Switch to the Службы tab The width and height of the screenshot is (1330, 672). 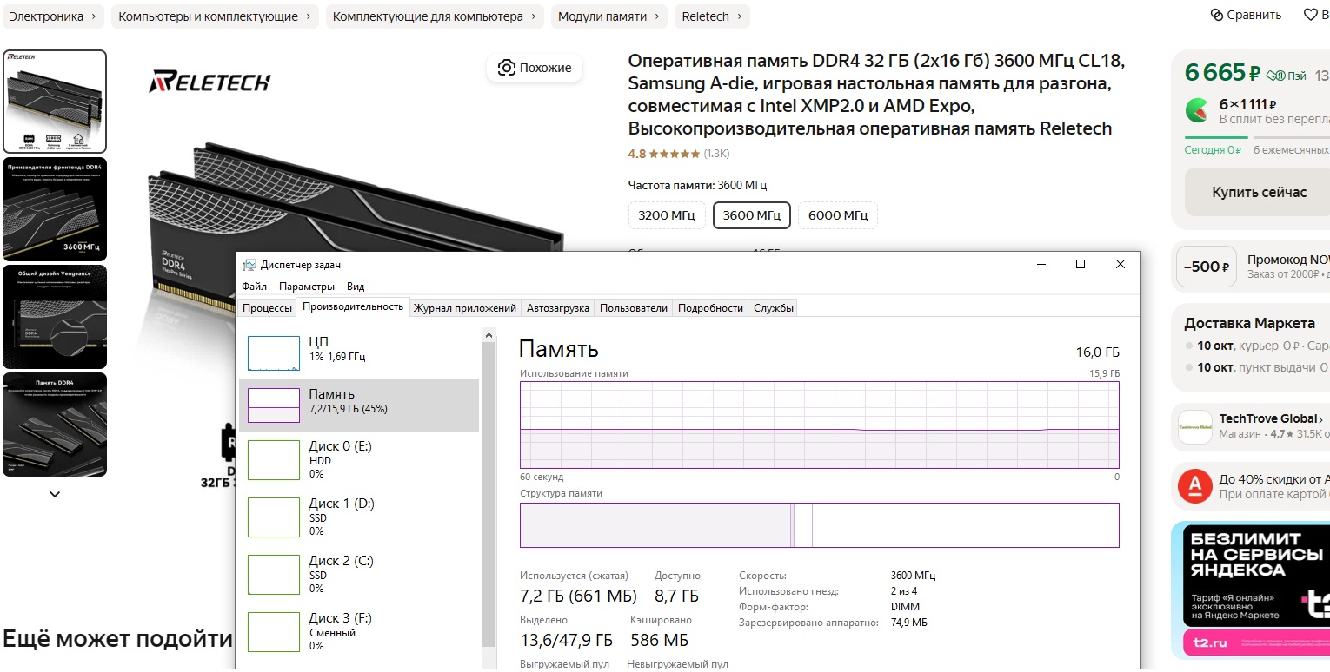pyautogui.click(x=773, y=308)
